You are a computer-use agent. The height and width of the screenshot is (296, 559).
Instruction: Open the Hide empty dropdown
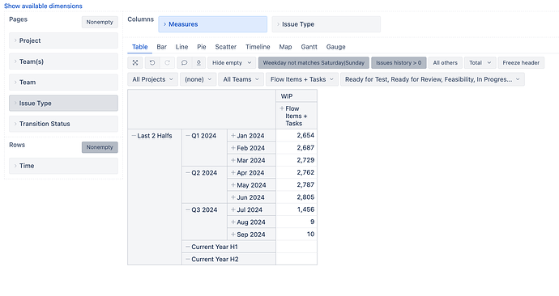[x=232, y=62]
